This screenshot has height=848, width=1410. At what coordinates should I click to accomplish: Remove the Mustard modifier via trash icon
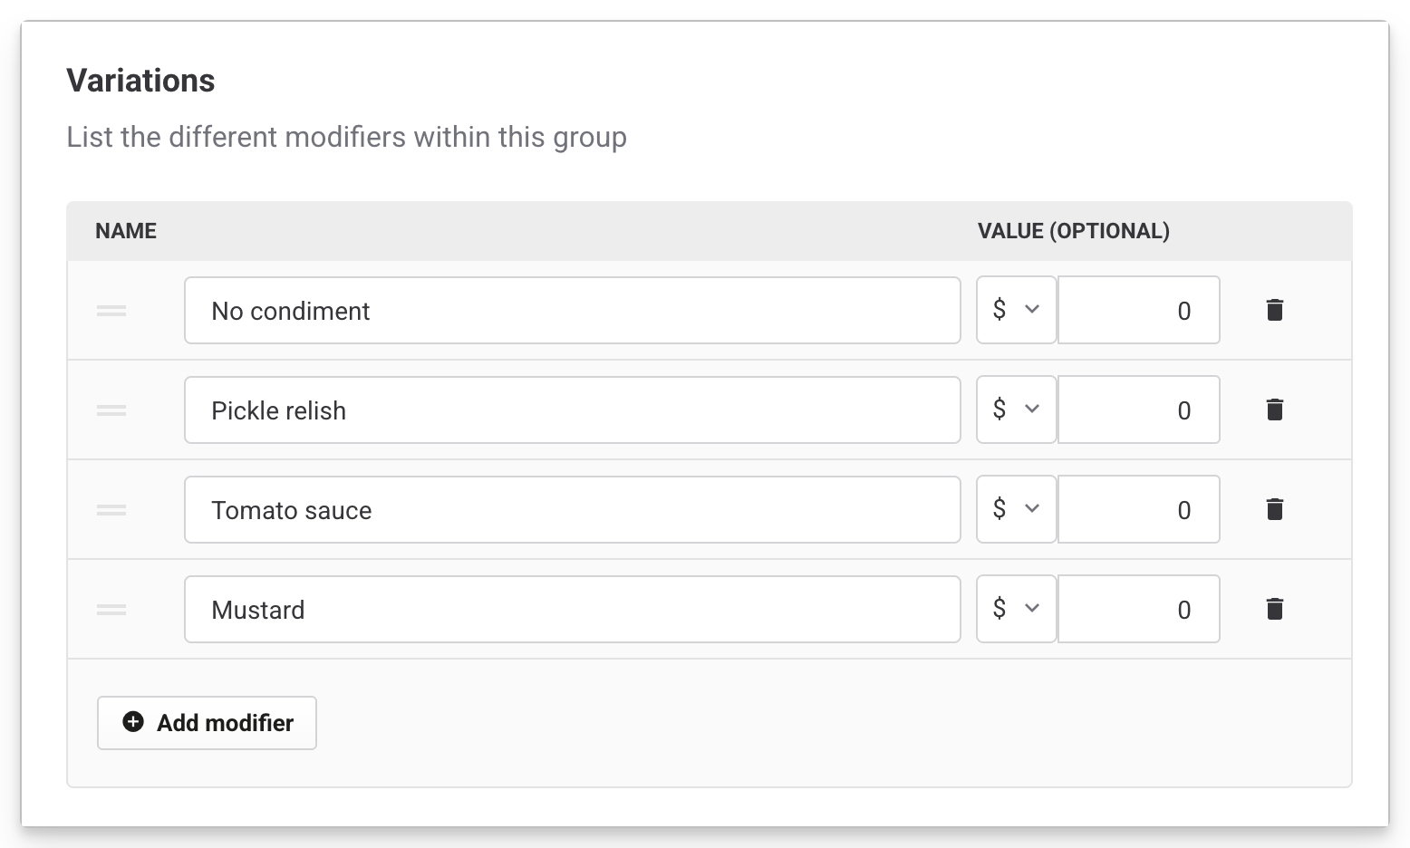pyautogui.click(x=1274, y=610)
